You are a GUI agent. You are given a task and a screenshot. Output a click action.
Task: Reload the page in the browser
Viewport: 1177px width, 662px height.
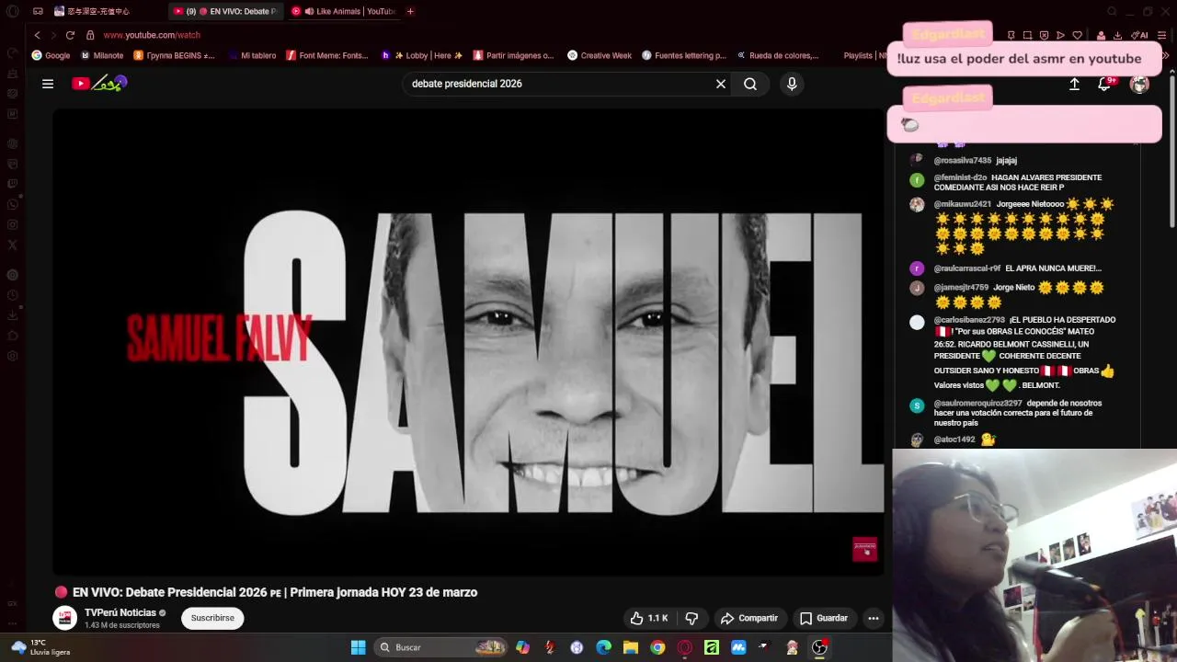tap(70, 35)
